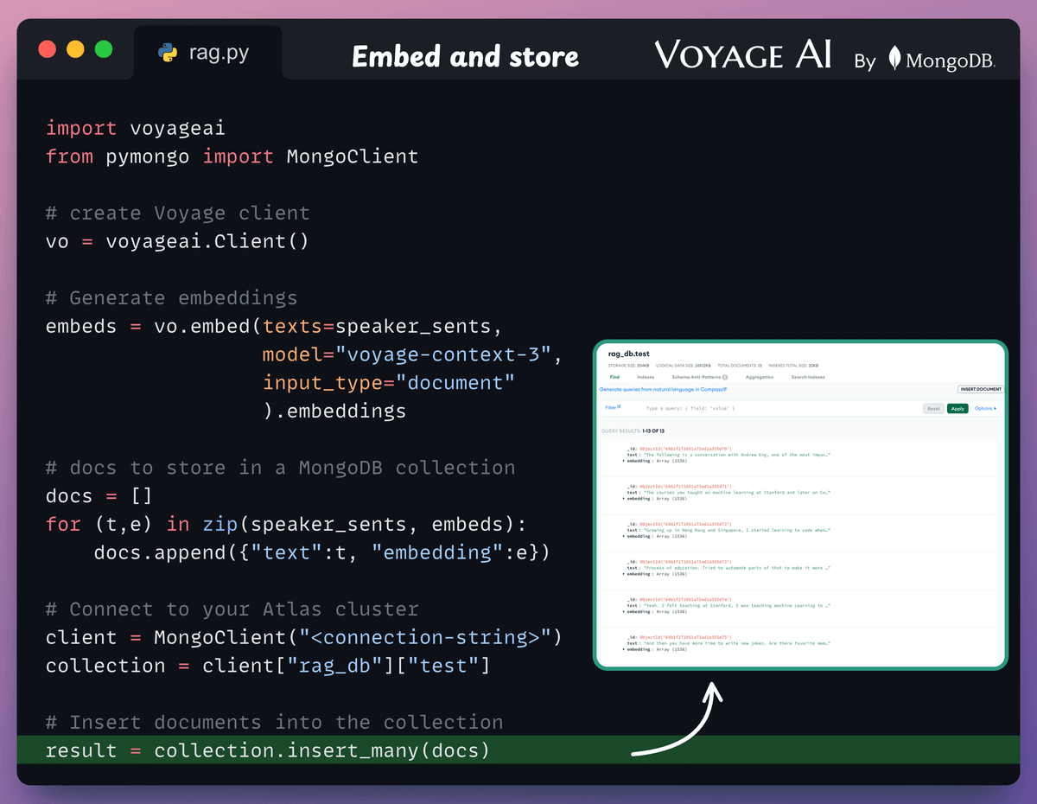Click the Python logo icon on the rag.py tab

coord(168,53)
